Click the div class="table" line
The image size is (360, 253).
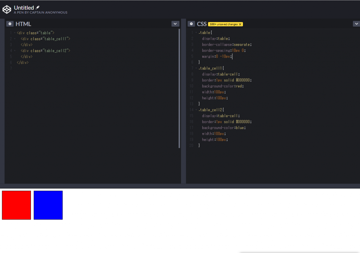click(x=36, y=33)
